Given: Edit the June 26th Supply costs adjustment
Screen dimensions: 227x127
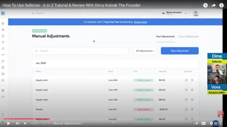Looking at the screenshot, I should pyautogui.click(x=186, y=80).
